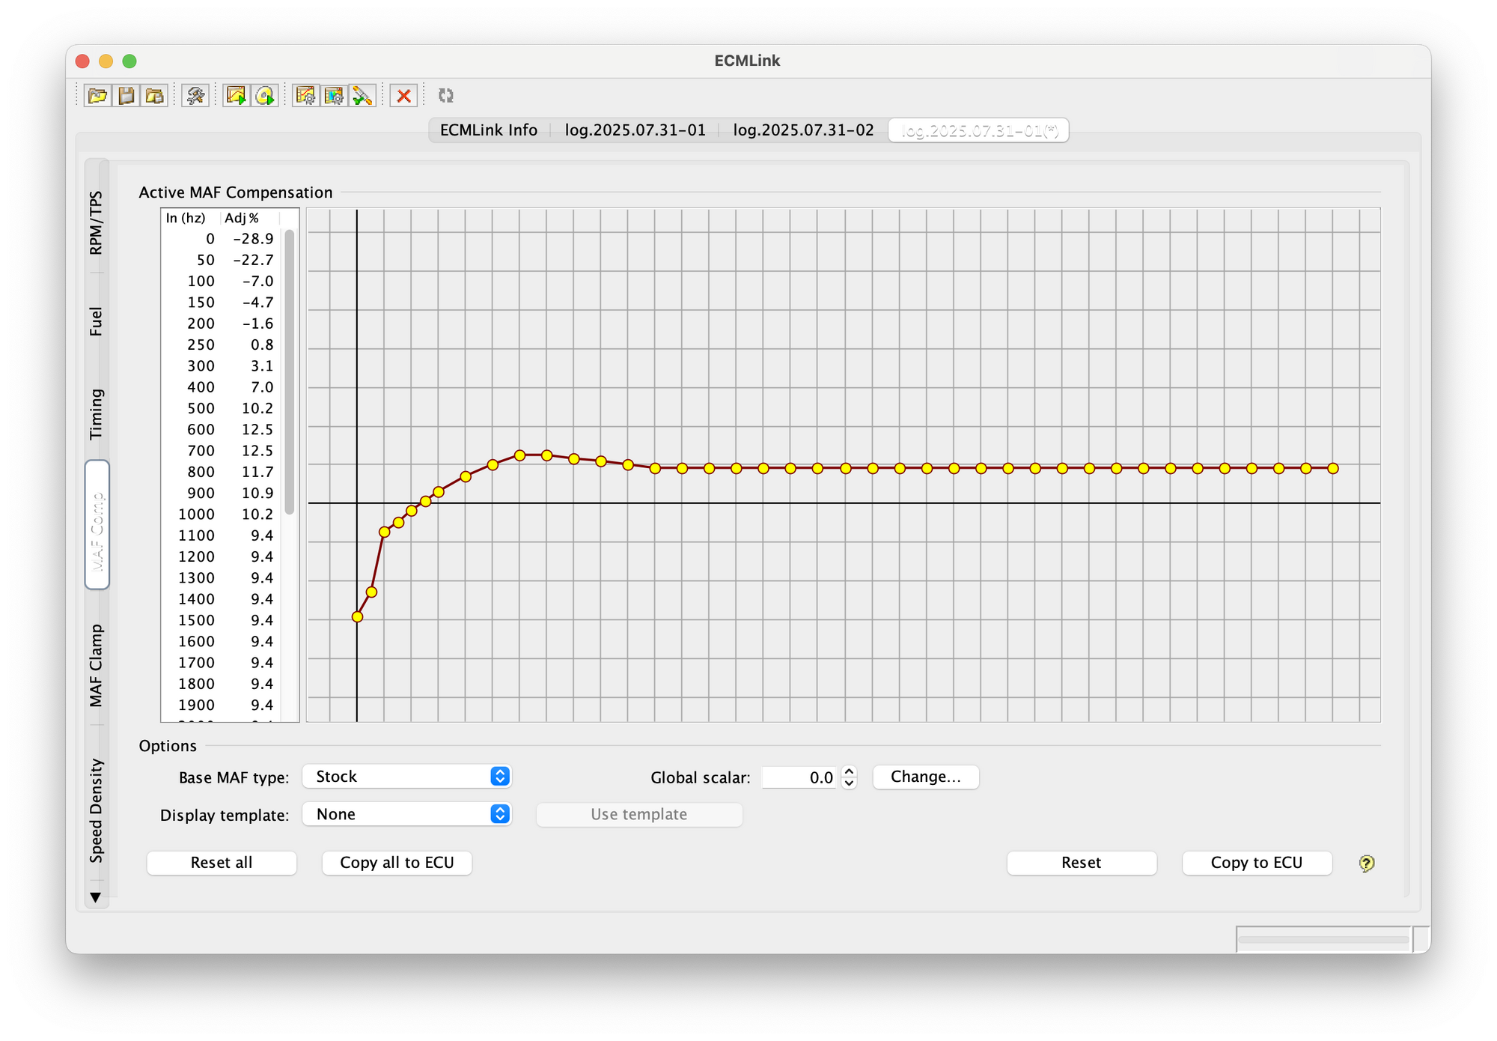This screenshot has height=1041, width=1497.
Task: Open the RPM/TPS side tab
Action: click(96, 222)
